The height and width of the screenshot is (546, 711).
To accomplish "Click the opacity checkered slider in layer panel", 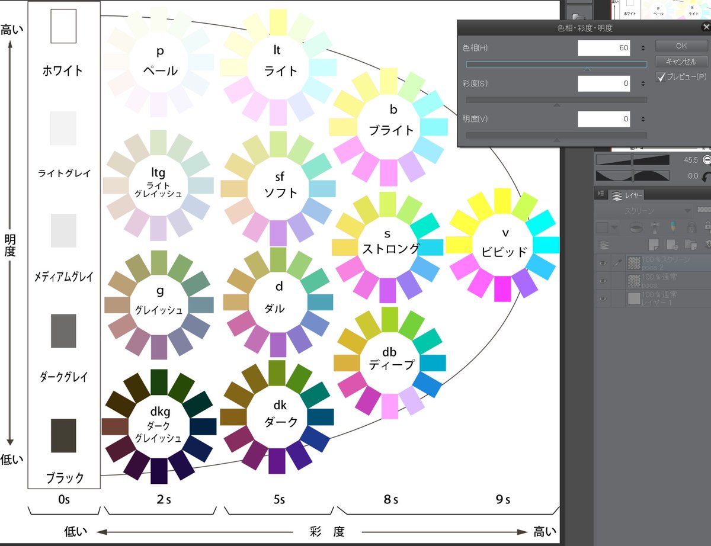I will pyautogui.click(x=704, y=210).
